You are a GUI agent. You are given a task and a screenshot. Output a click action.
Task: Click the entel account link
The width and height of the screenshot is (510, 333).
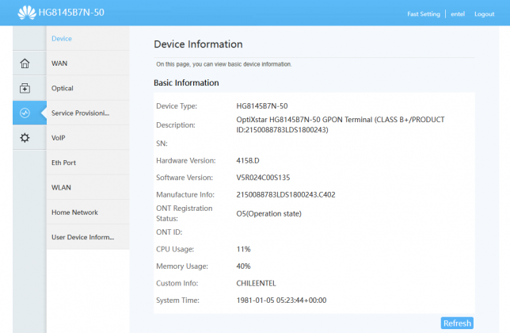click(x=458, y=14)
